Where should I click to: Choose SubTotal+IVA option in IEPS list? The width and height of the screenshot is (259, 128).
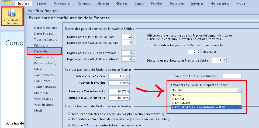coord(206,103)
